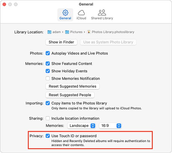Image resolution: width=172 pixels, height=153 pixels.
Task: Toggle Show Holiday Events checkbox
Action: (x=48, y=71)
